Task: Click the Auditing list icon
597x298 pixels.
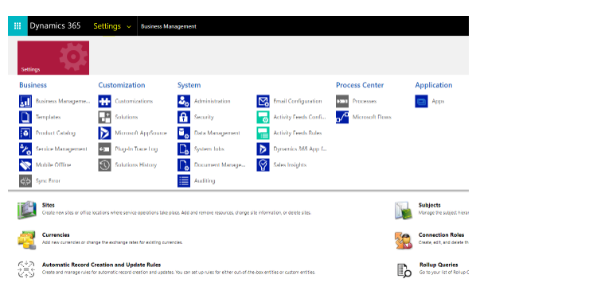Action: 184,181
